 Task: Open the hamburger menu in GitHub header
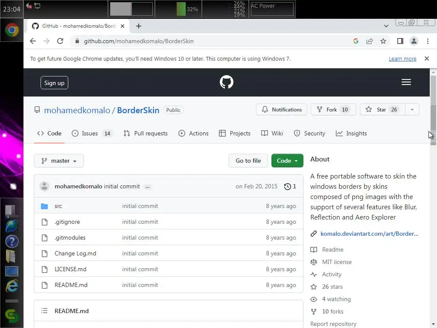click(x=406, y=82)
